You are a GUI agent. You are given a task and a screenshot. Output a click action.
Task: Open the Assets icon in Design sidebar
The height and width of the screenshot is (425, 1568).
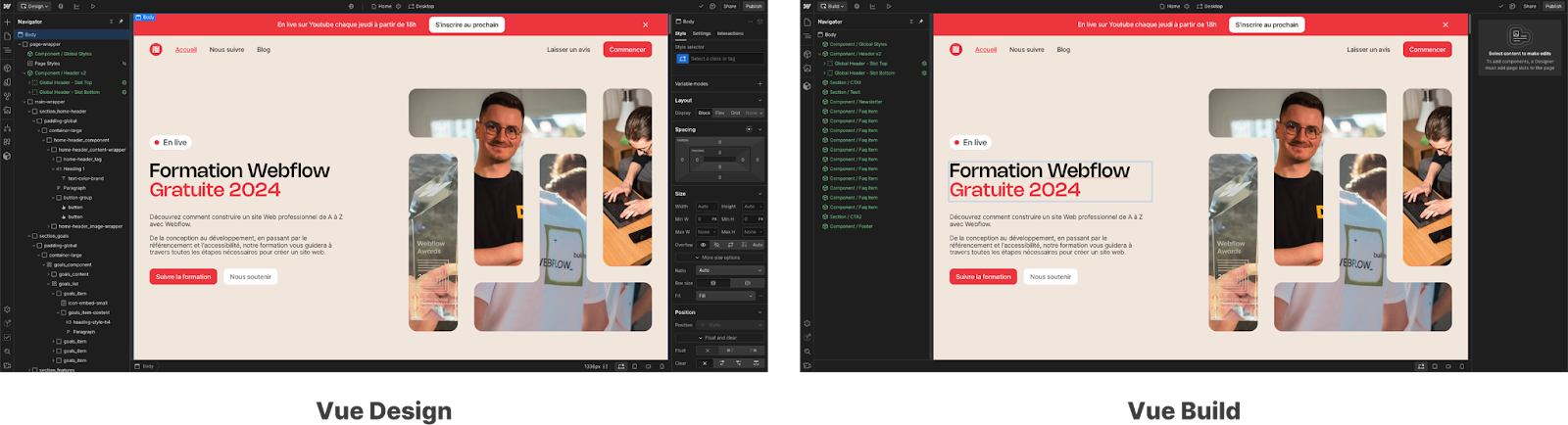[7, 111]
